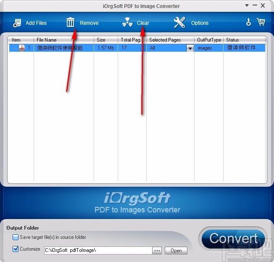The width and height of the screenshot is (274, 262).
Task: Click the output folder path input field
Action: pyautogui.click(x=98, y=251)
